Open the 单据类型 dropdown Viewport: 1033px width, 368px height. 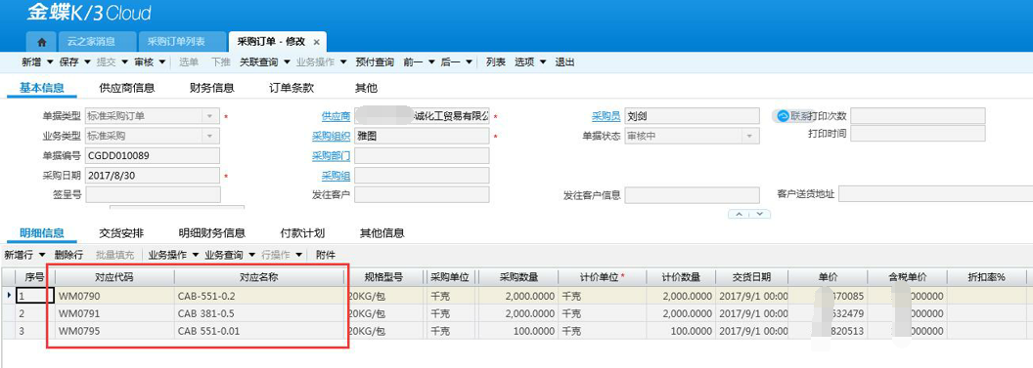click(210, 116)
